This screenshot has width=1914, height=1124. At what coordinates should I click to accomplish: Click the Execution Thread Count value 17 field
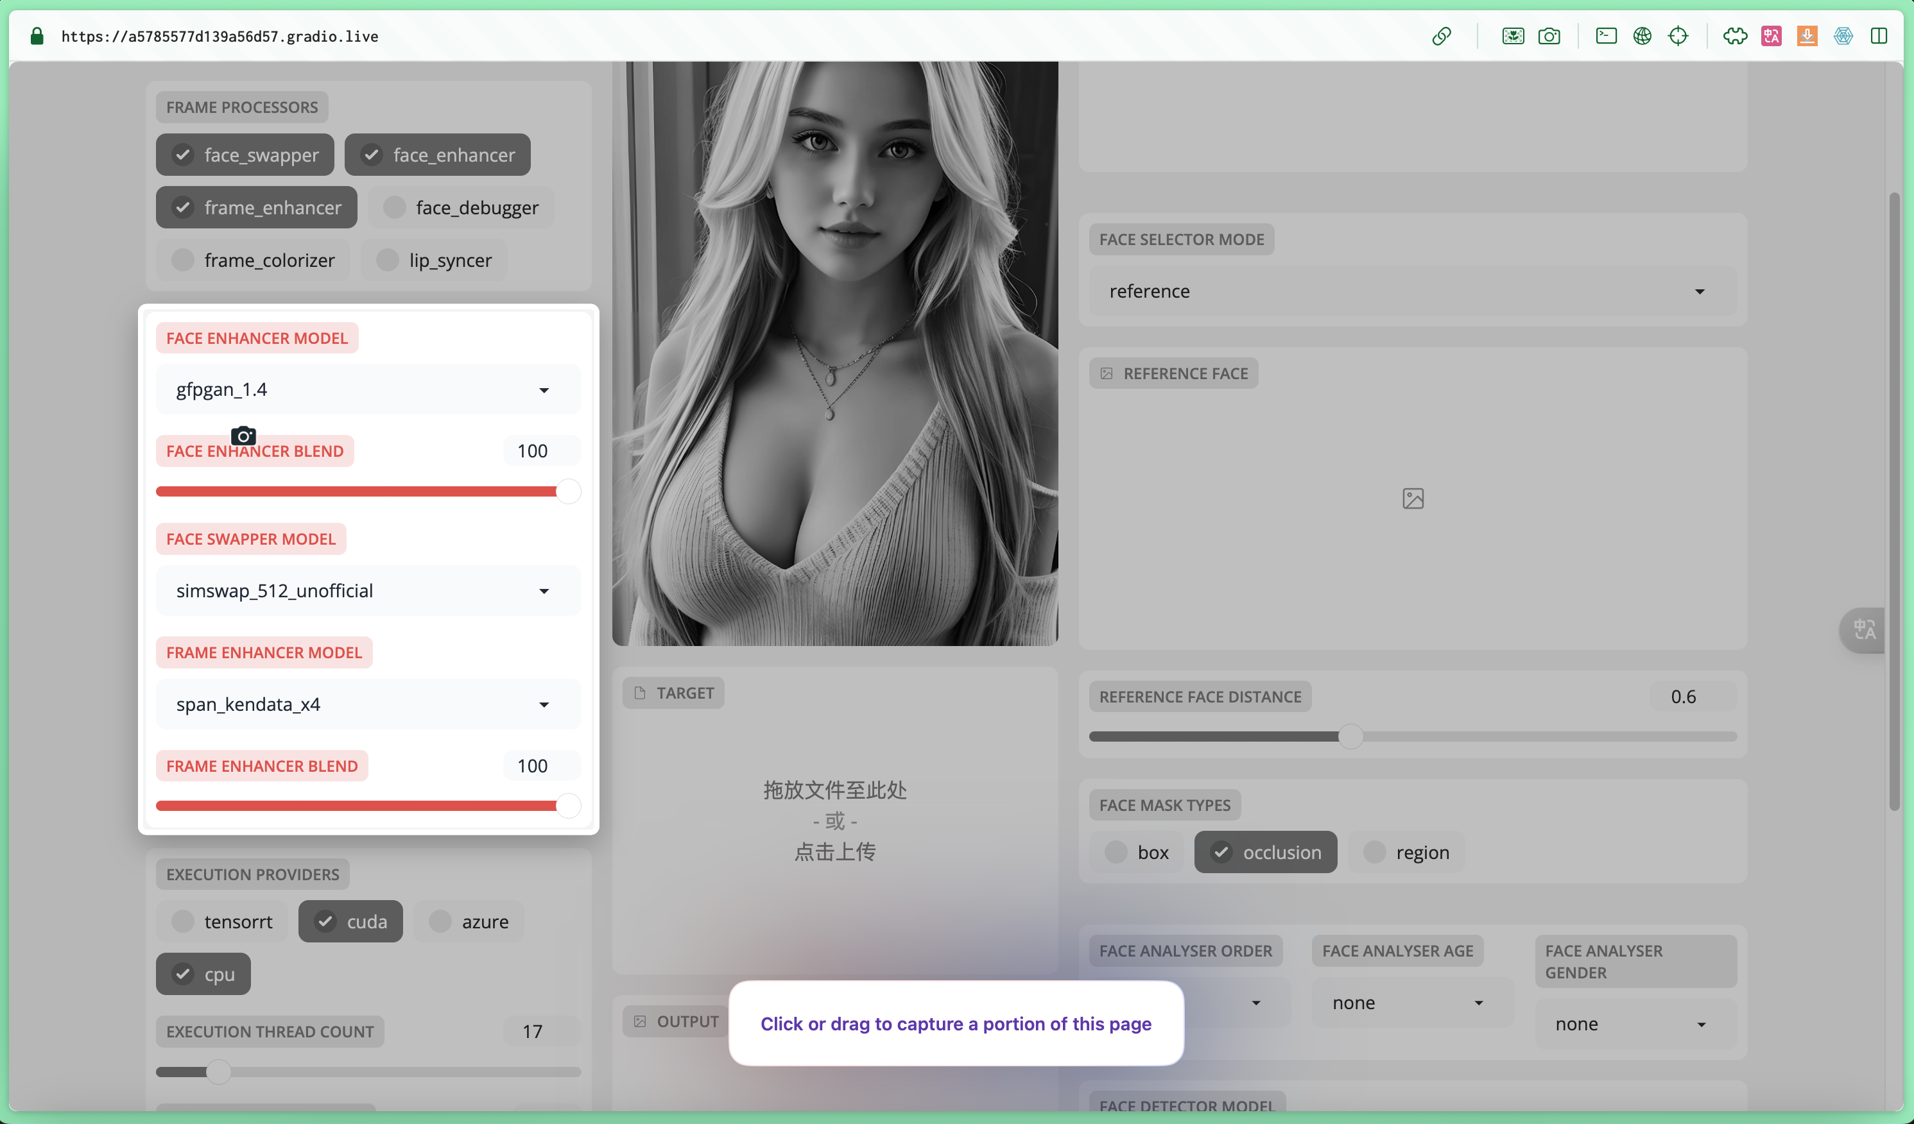point(542,1032)
